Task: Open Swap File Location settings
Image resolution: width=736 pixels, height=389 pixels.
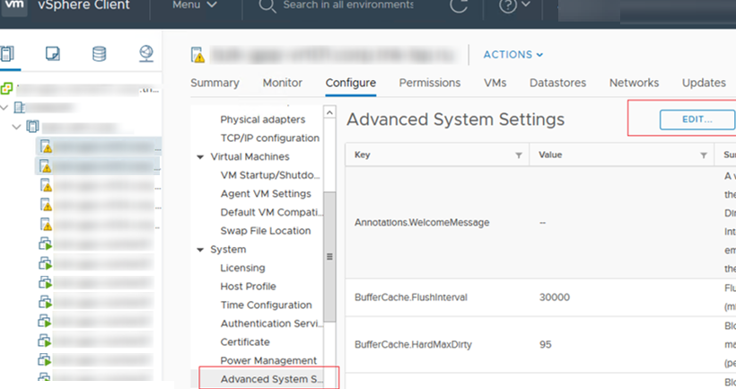Action: click(266, 231)
